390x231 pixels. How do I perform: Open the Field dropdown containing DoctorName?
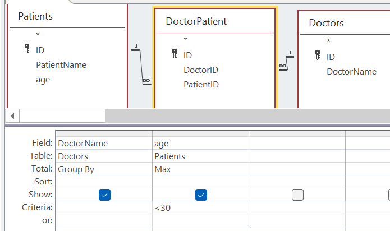point(104,144)
